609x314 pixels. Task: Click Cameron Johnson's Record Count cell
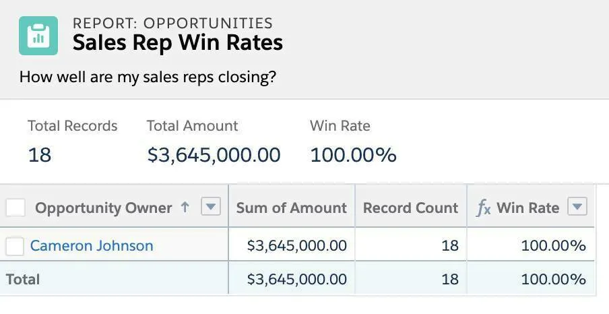pyautogui.click(x=449, y=246)
